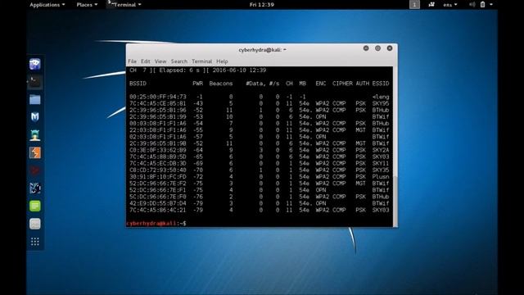Open Burp Suite orange icon in dock
The width and height of the screenshot is (524, 295).
pyautogui.click(x=35, y=153)
